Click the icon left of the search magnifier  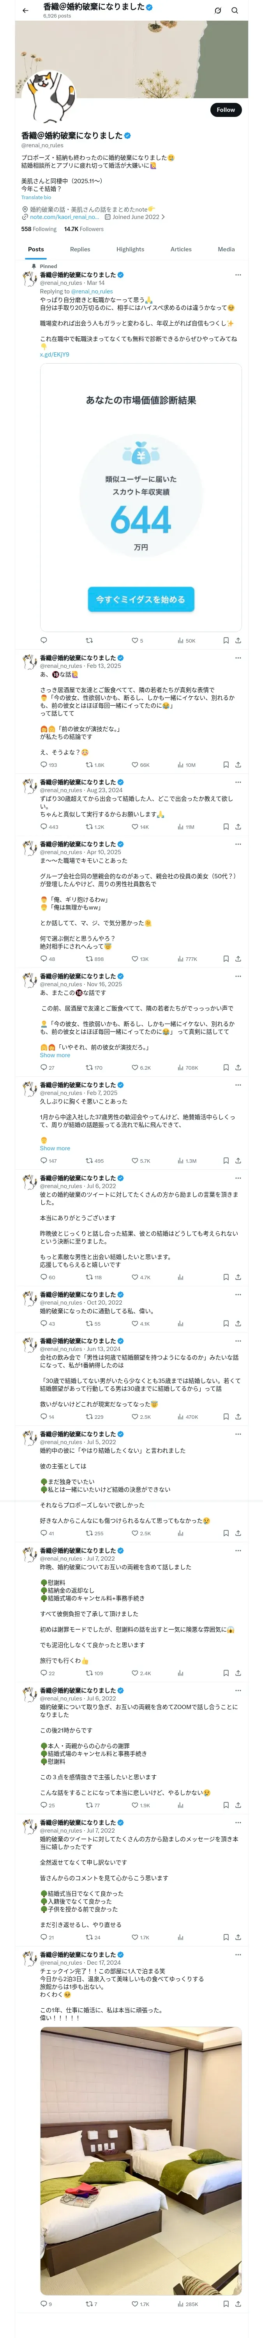[x=217, y=11]
